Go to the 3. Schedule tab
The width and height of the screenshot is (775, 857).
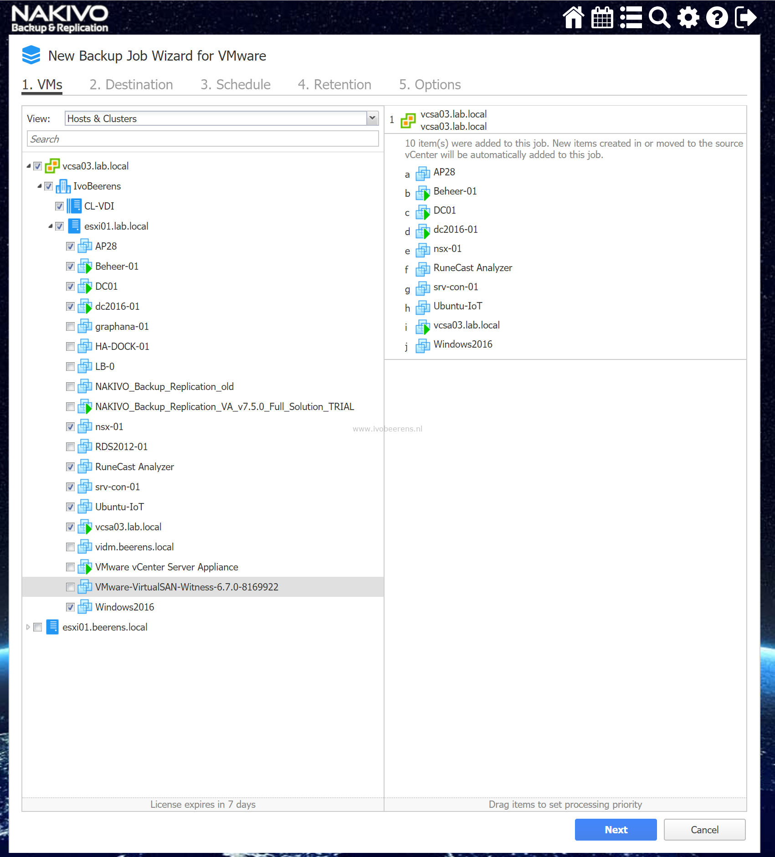[x=236, y=85]
